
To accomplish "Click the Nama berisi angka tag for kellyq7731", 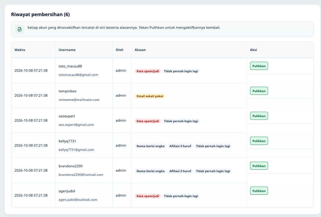I will coord(150,146).
